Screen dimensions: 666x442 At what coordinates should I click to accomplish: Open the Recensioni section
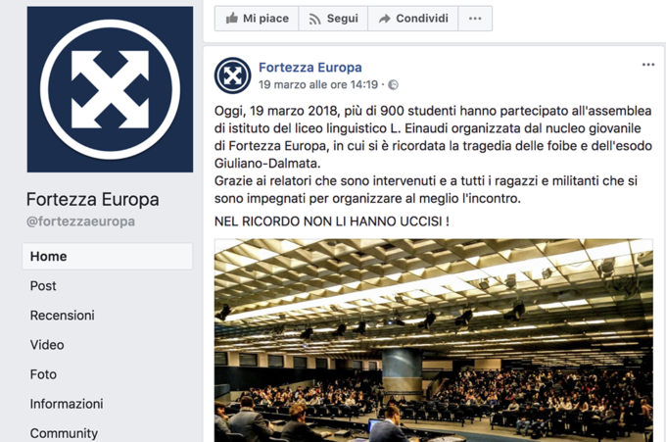pos(62,316)
